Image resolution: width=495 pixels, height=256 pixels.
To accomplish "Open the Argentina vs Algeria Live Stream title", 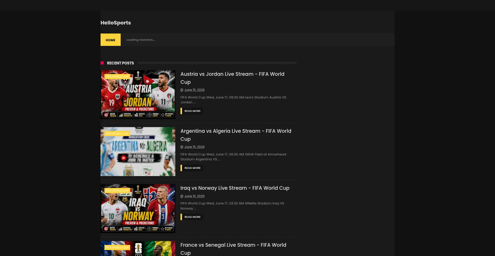I will [x=236, y=135].
